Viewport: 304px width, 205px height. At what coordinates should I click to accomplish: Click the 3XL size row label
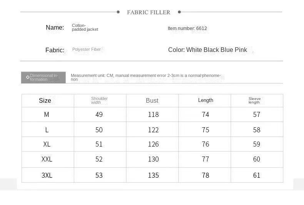47,175
